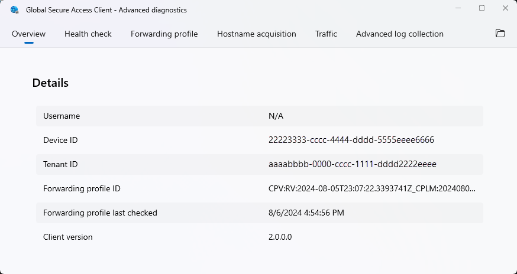Select the Forwarding profile last checked timestamp

pyautogui.click(x=306, y=213)
